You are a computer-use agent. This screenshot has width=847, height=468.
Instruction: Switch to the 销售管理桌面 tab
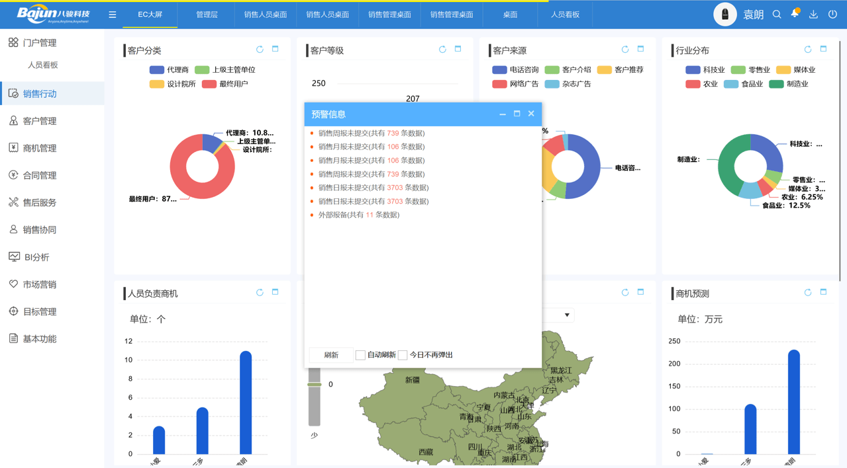(x=390, y=13)
